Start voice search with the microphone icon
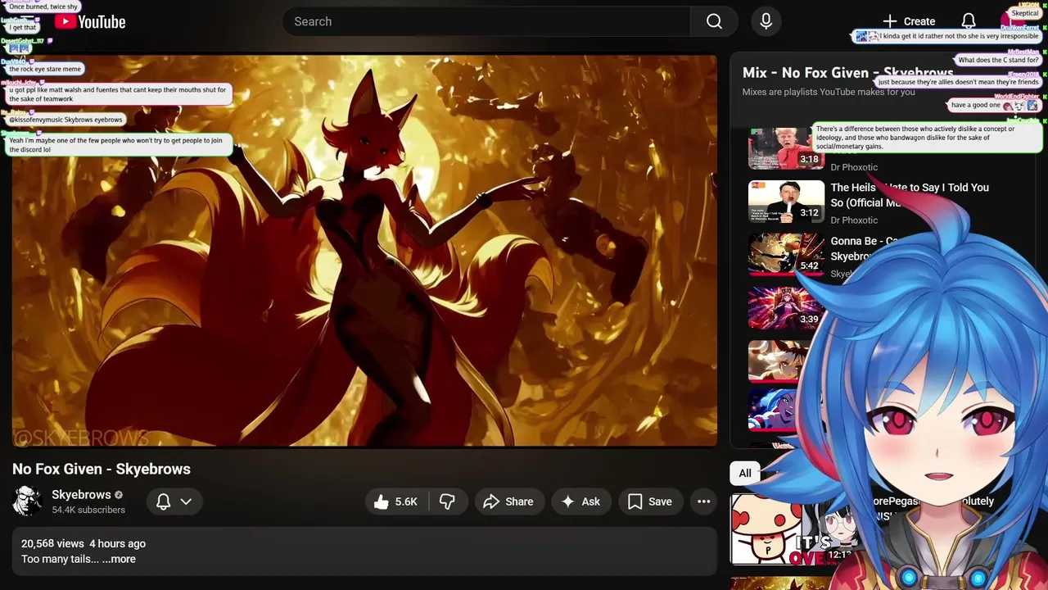Image resolution: width=1048 pixels, height=590 pixels. click(x=766, y=21)
